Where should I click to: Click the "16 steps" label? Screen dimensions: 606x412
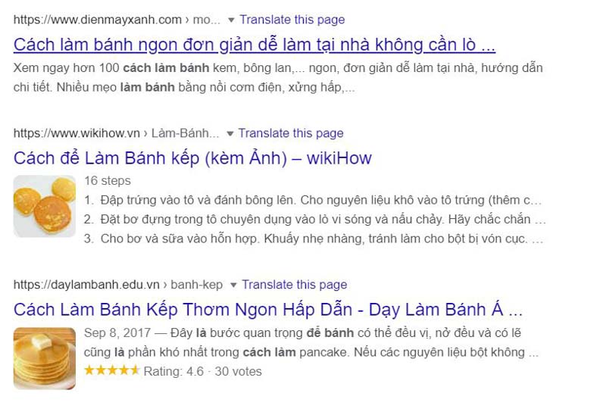108,181
